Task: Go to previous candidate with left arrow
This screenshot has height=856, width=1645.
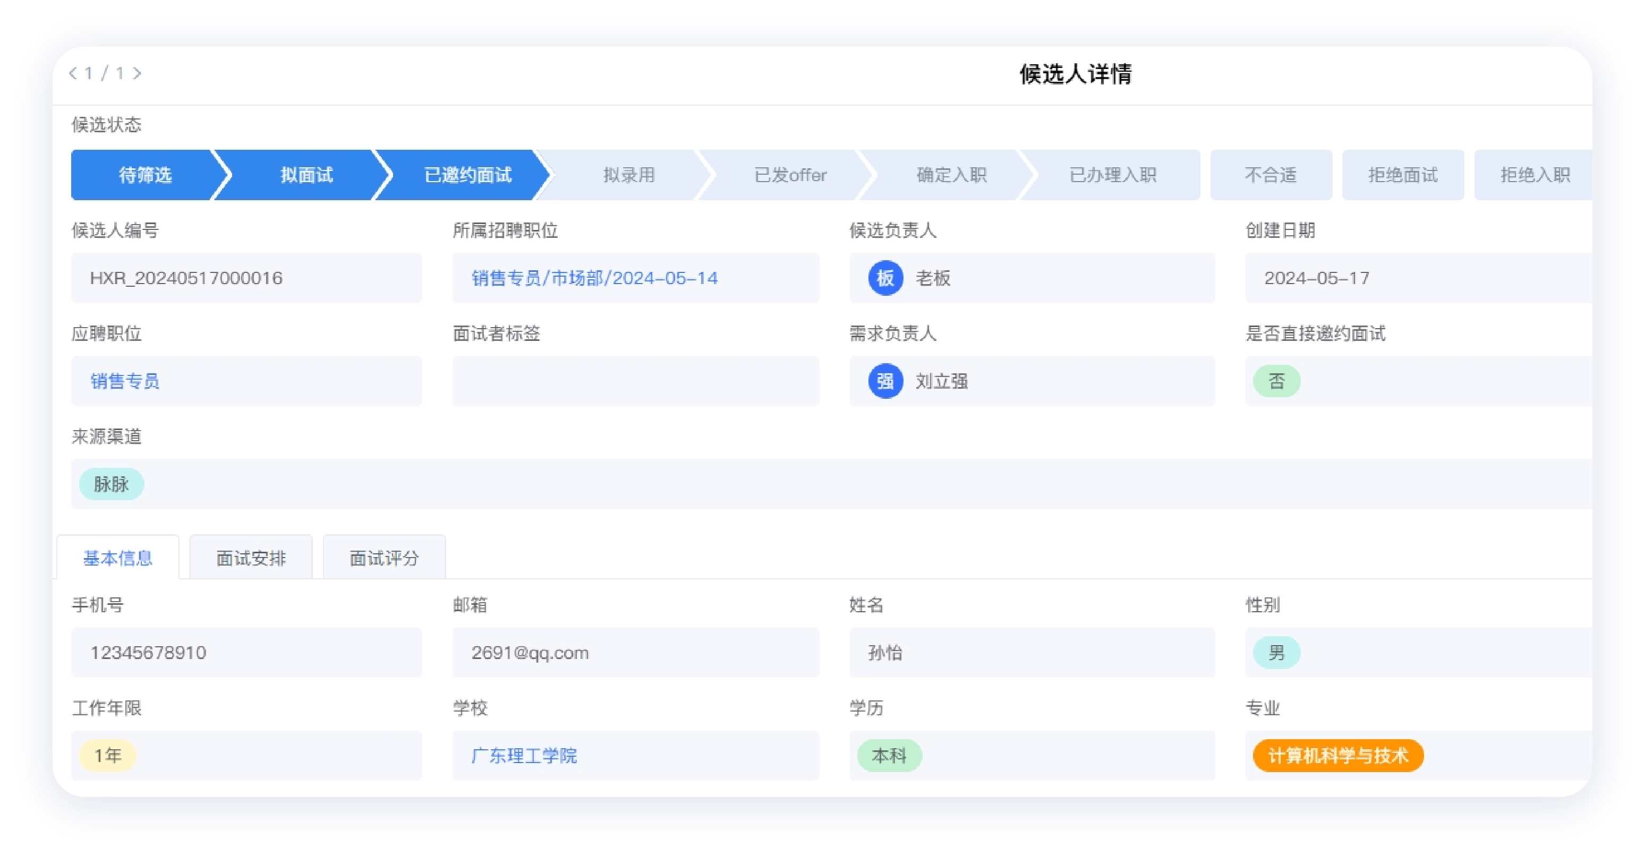Action: pyautogui.click(x=73, y=73)
